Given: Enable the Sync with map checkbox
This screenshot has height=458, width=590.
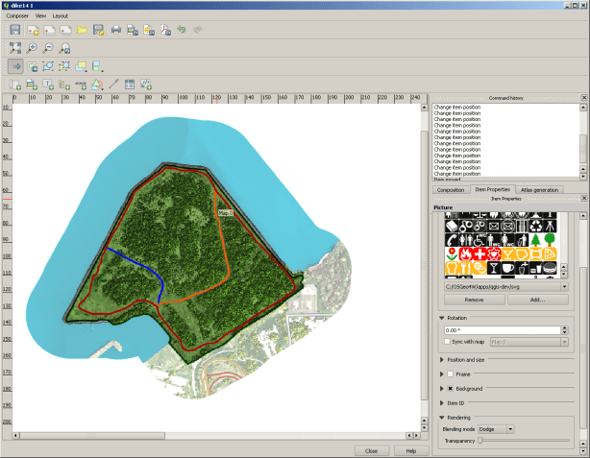Looking at the screenshot, I should pyautogui.click(x=449, y=342).
